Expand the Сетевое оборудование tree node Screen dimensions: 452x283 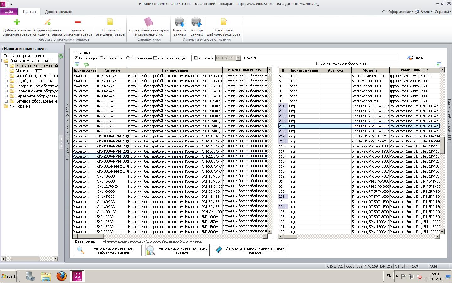[6, 101]
